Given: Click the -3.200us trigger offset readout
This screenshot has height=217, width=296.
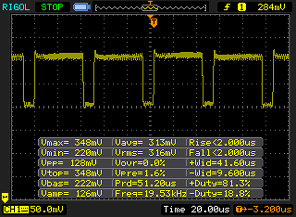Looking at the screenshot, I should 263,210.
